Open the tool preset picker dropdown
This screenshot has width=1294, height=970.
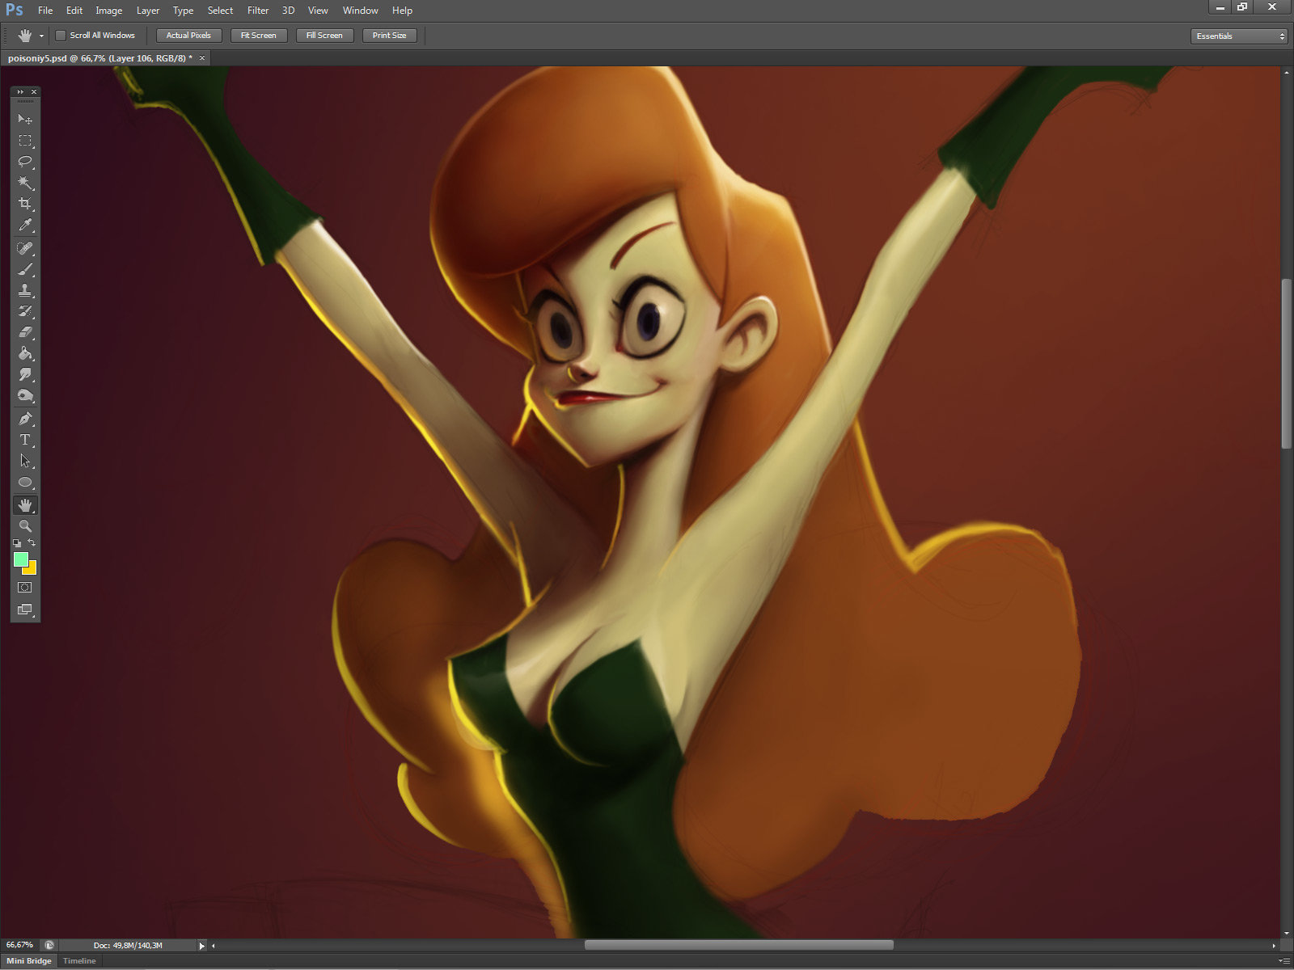point(41,36)
